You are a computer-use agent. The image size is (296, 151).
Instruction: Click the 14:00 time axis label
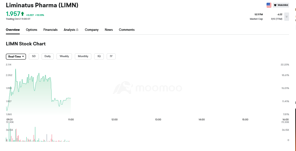point(201,119)
